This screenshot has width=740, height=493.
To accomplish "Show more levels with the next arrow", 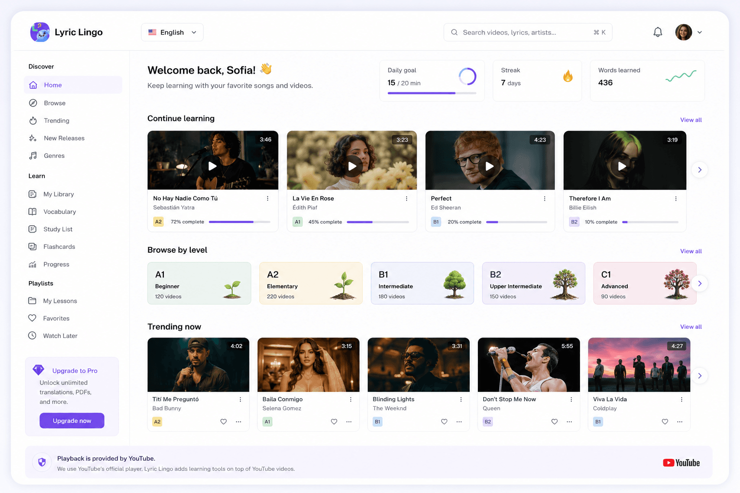I will [700, 283].
